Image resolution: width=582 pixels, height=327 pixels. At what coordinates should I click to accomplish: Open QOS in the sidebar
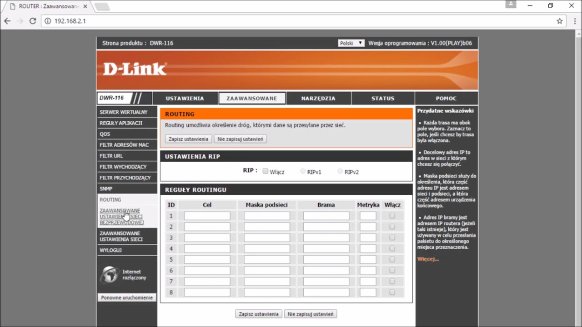pyautogui.click(x=127, y=134)
